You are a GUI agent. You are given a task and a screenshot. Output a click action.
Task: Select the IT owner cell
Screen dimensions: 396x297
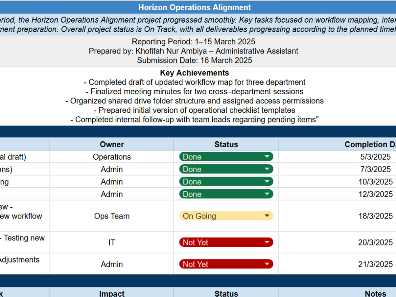click(x=112, y=242)
